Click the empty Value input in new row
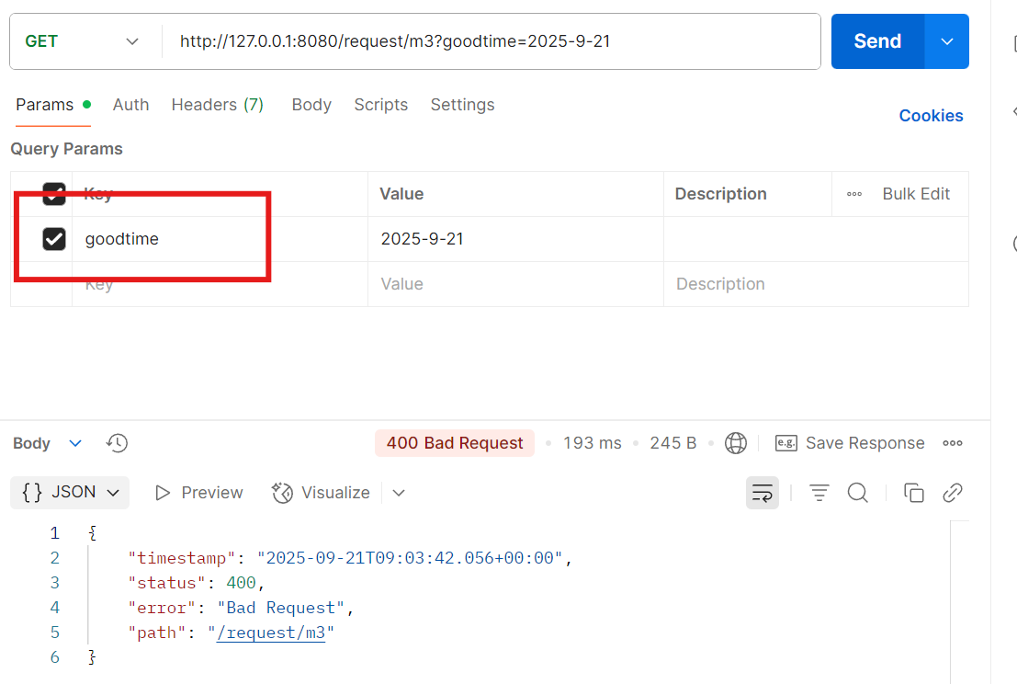 click(x=515, y=284)
